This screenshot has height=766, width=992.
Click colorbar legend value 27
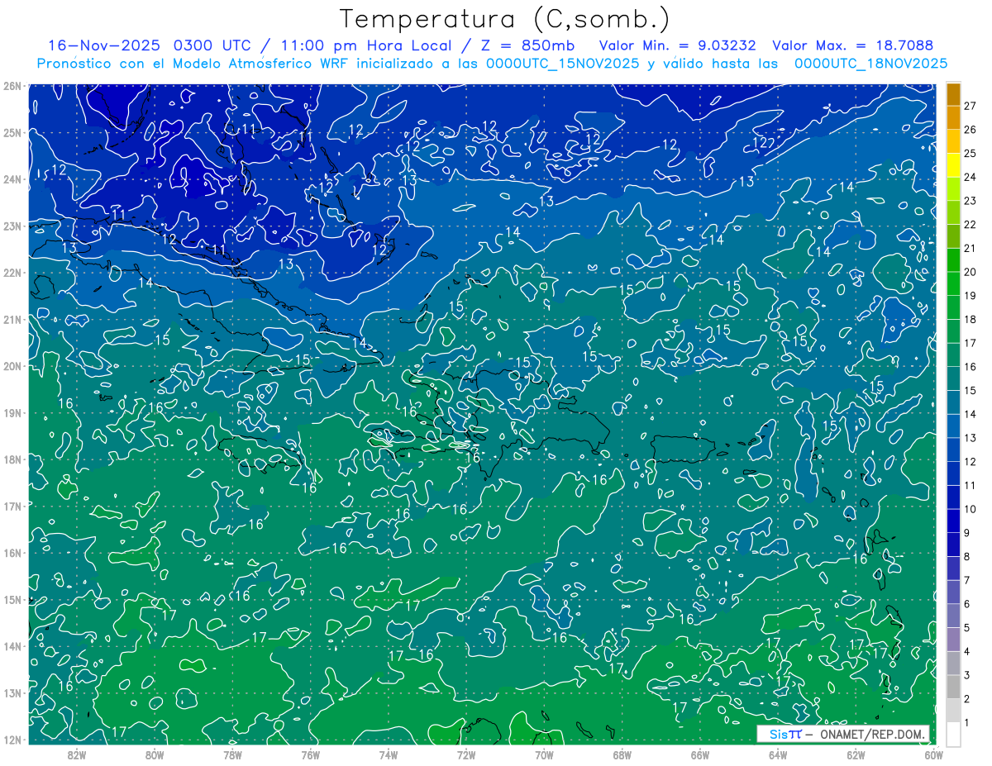pos(971,105)
